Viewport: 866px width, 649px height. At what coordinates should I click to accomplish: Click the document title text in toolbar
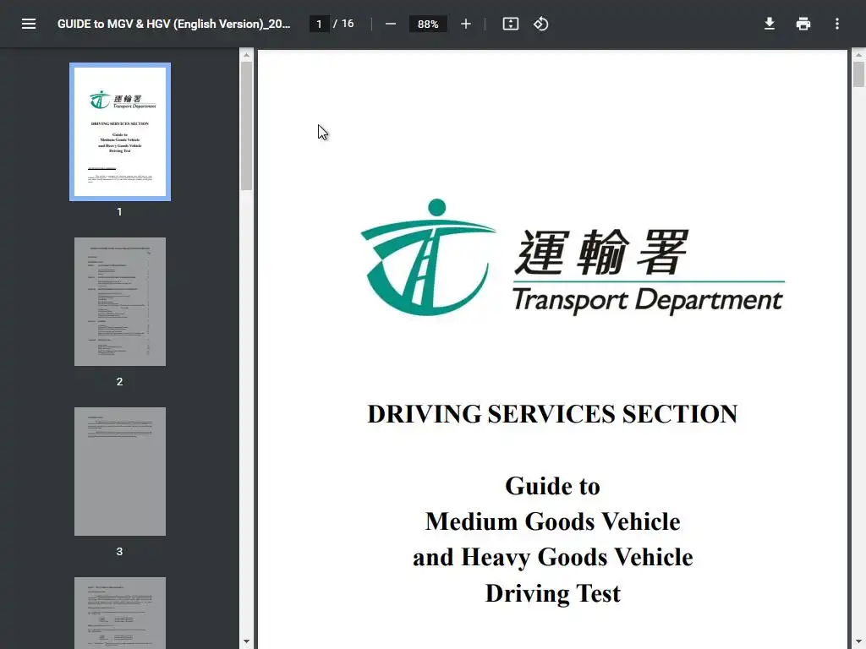[x=173, y=24]
